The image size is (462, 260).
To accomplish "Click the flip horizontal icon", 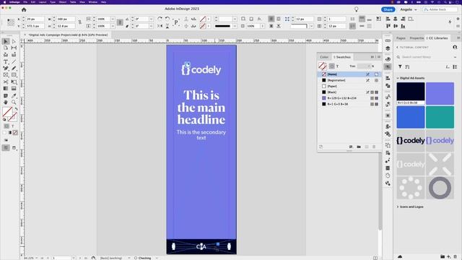I will pyautogui.click(x=160, y=26).
